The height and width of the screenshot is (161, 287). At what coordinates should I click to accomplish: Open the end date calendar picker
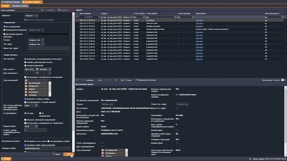click(37, 73)
